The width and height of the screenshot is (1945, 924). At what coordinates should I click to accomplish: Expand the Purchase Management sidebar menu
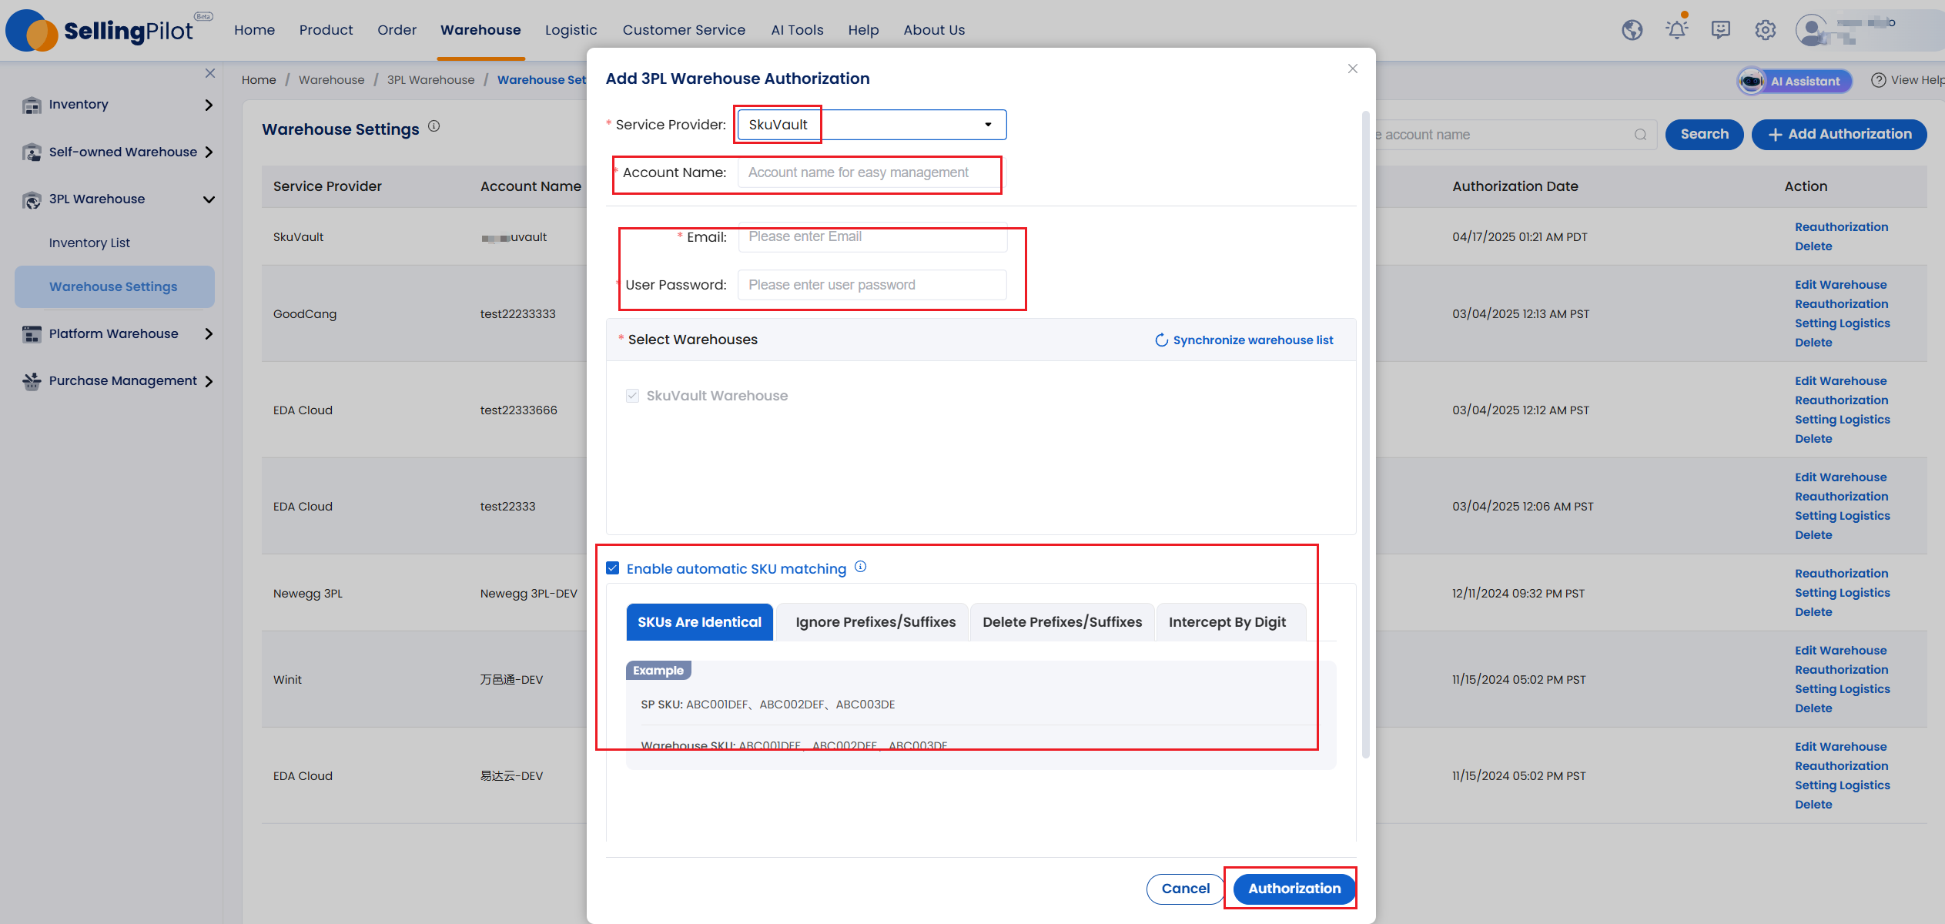209,381
